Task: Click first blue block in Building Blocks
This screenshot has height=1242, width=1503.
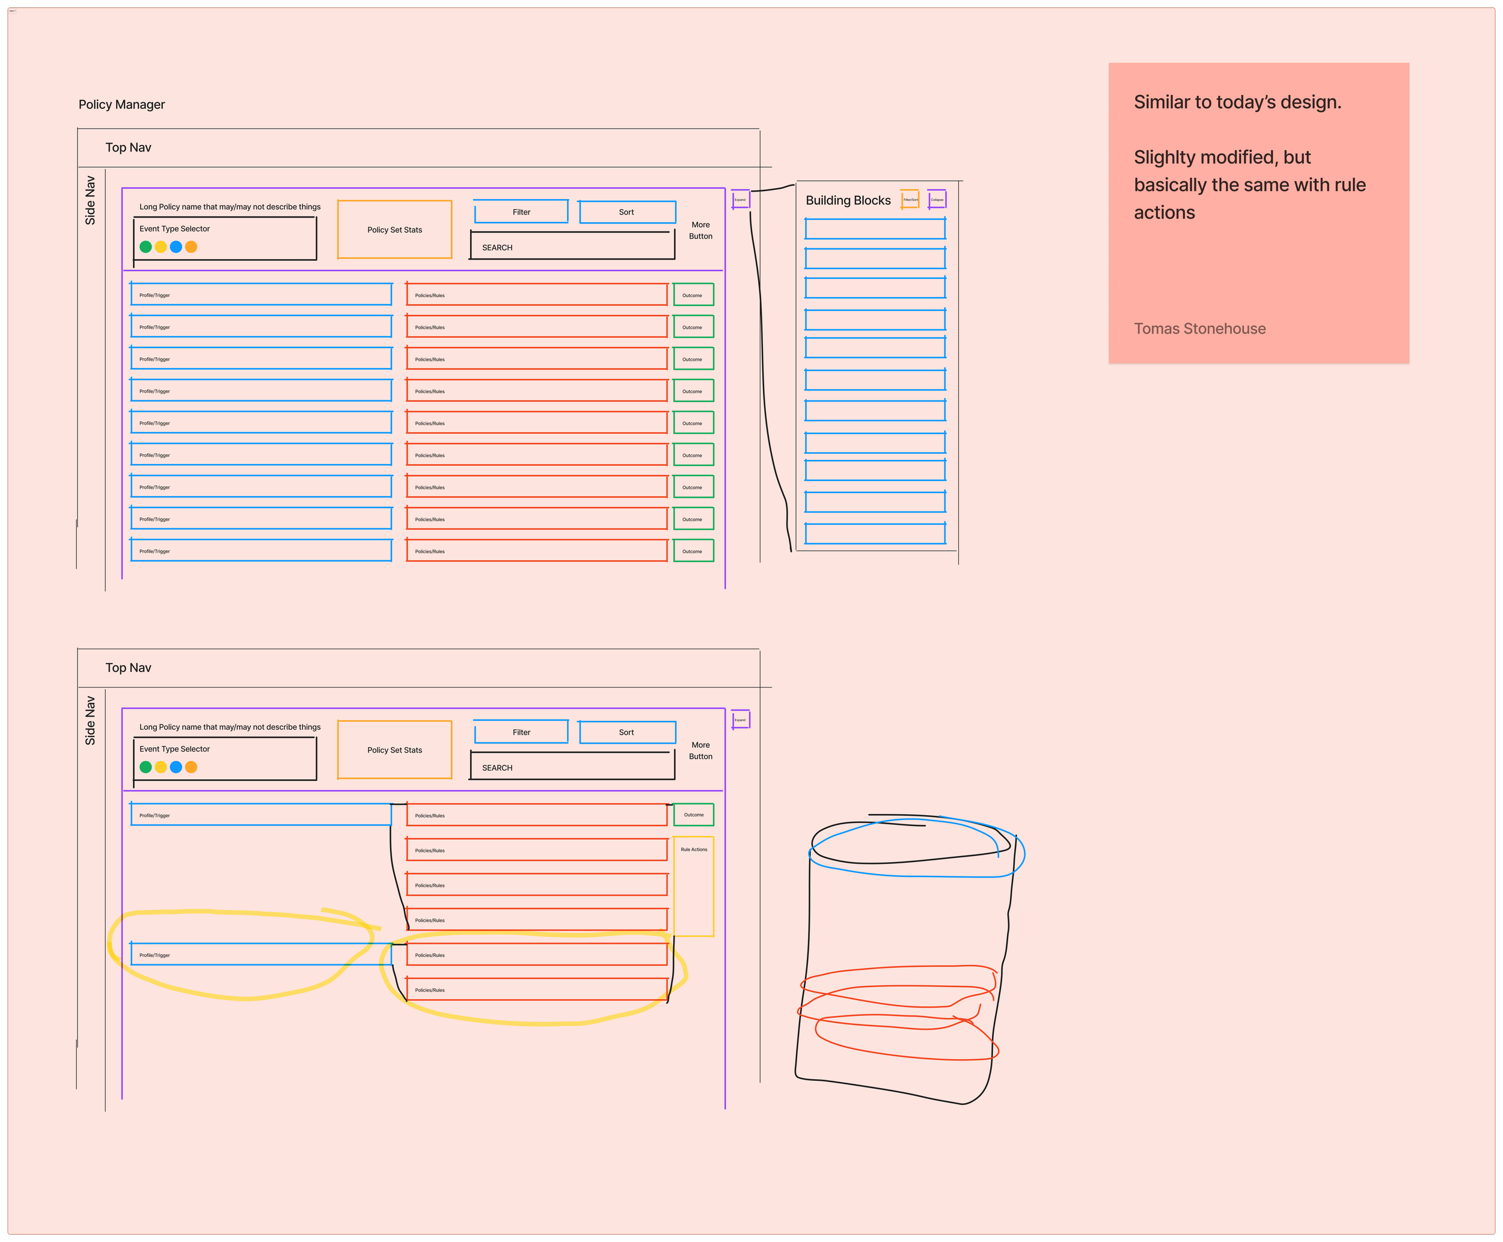Action: (875, 229)
